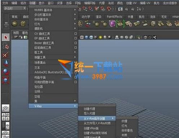Select the sphere-shaped Rotate tool icon
This screenshot has height=138, width=179.
(x=6, y=72)
